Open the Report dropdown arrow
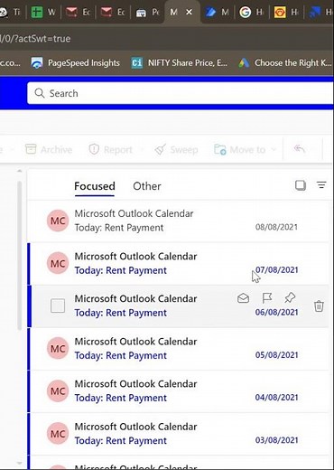The height and width of the screenshot is (470, 334). [141, 149]
